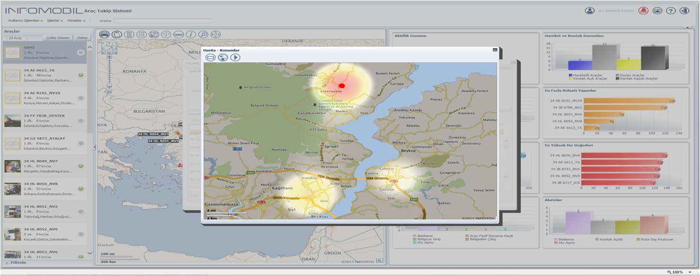The height and width of the screenshot is (276, 700).
Task: Click the car icon in map toolbar
Action: point(104,34)
